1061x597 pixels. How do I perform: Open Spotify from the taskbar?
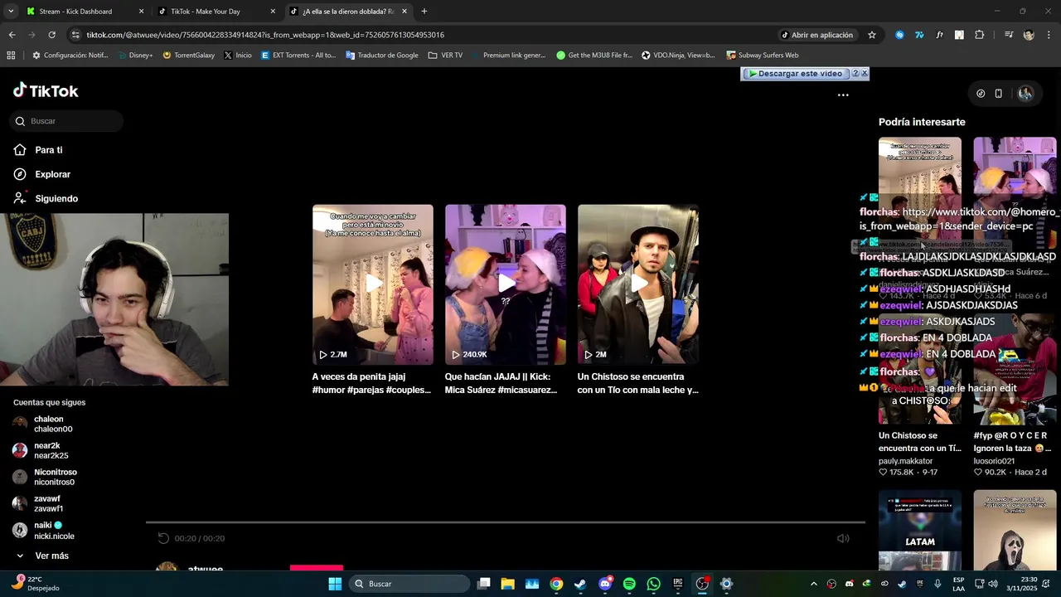coord(629,584)
